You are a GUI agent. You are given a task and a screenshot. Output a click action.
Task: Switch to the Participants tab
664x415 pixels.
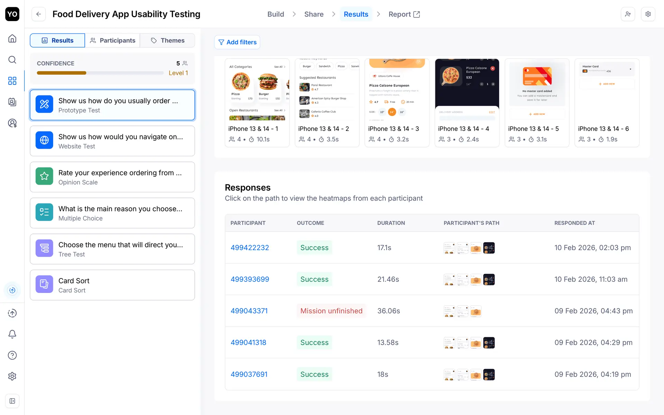112,40
